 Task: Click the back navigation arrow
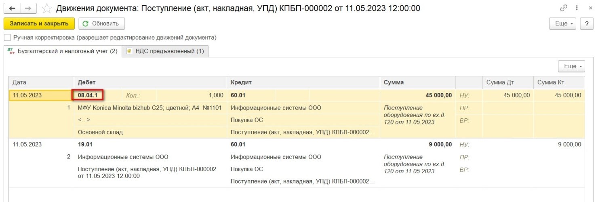pos(12,8)
